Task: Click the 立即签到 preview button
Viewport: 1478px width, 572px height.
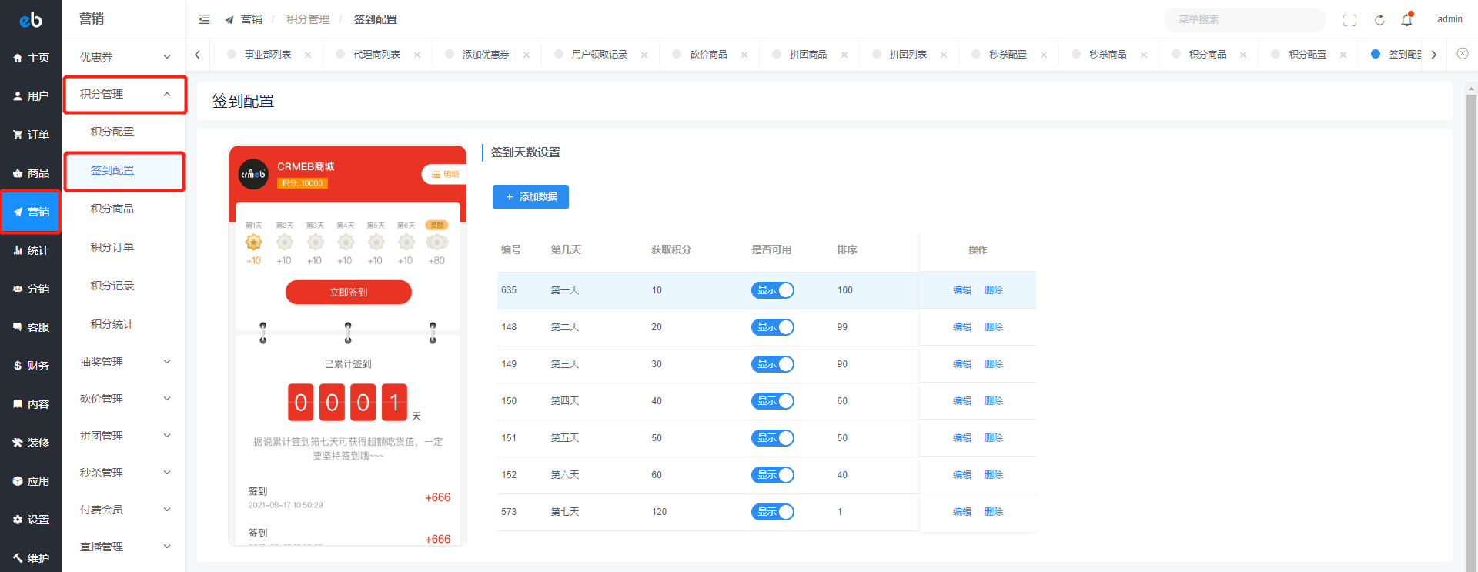Action: click(348, 293)
